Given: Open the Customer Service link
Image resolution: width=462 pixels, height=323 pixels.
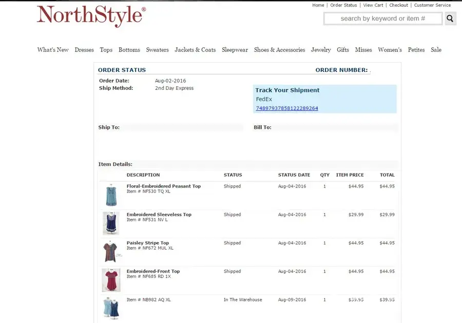Looking at the screenshot, I should tap(432, 5).
